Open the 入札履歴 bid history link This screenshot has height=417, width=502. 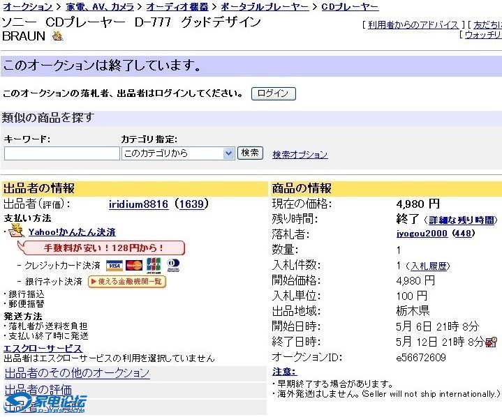(x=428, y=266)
